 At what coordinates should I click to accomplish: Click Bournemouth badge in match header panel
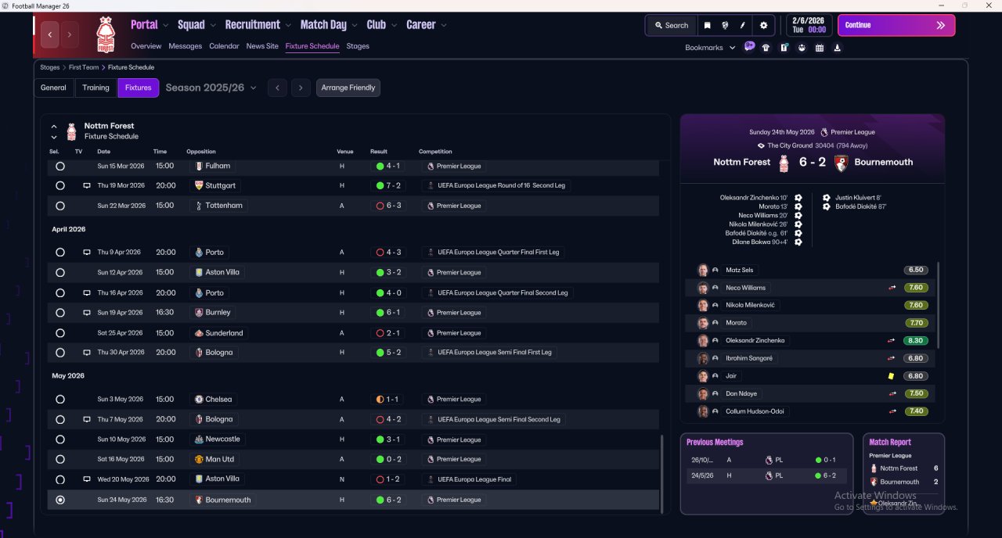pos(842,163)
